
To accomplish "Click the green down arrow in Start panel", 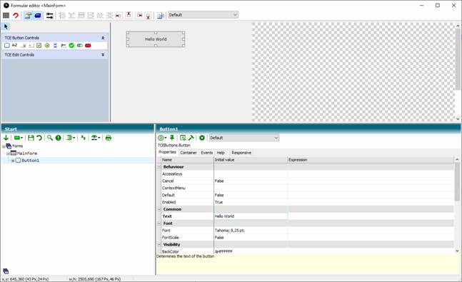I will pos(6,138).
